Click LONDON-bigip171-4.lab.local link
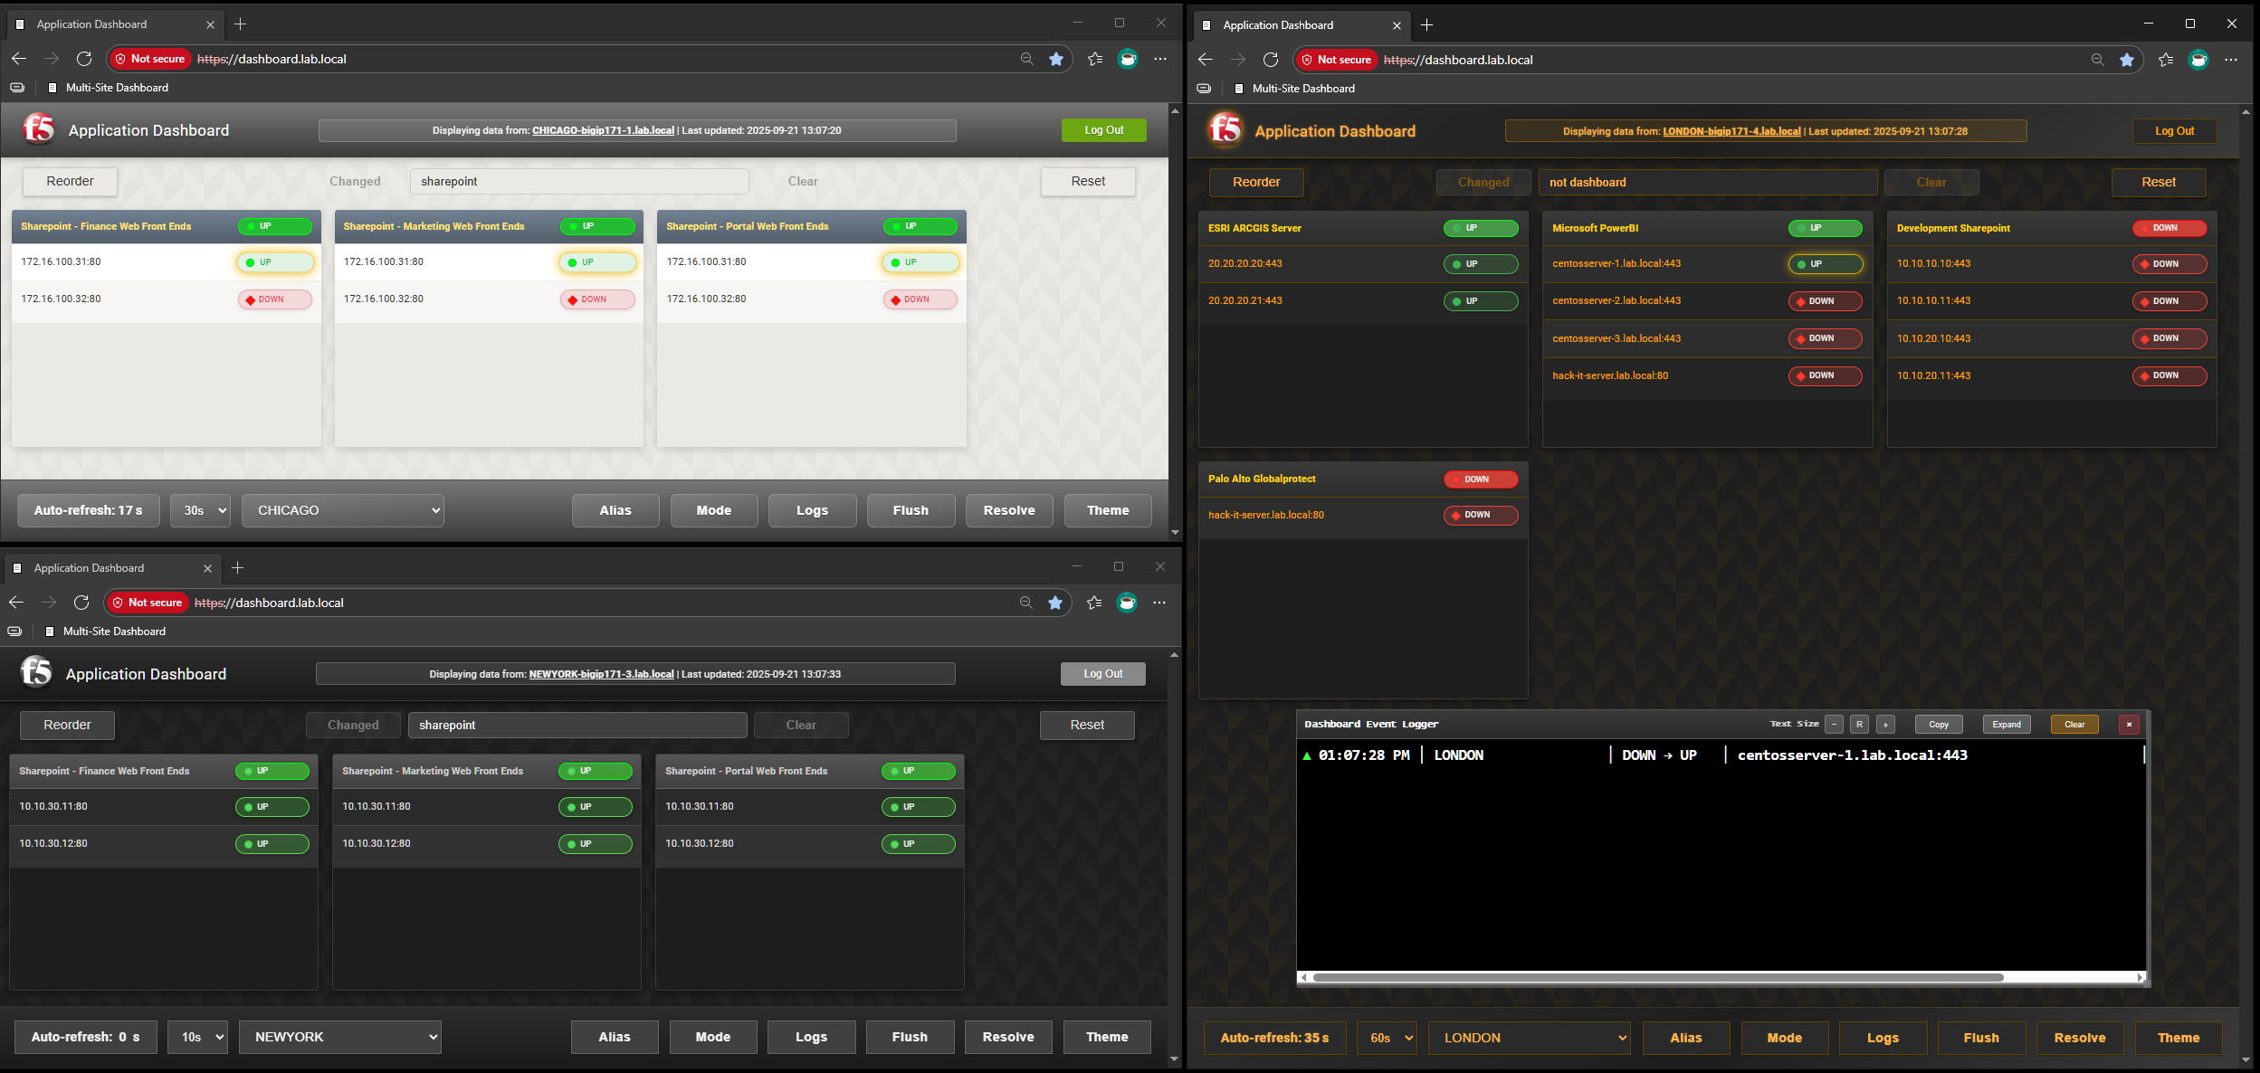The image size is (2260, 1073). pos(1731,131)
